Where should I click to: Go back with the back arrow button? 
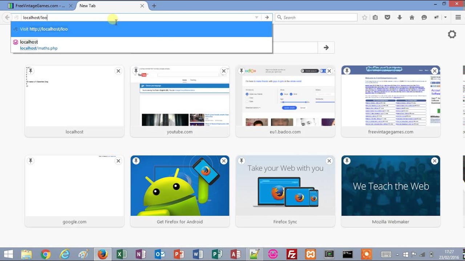[x=7, y=17]
